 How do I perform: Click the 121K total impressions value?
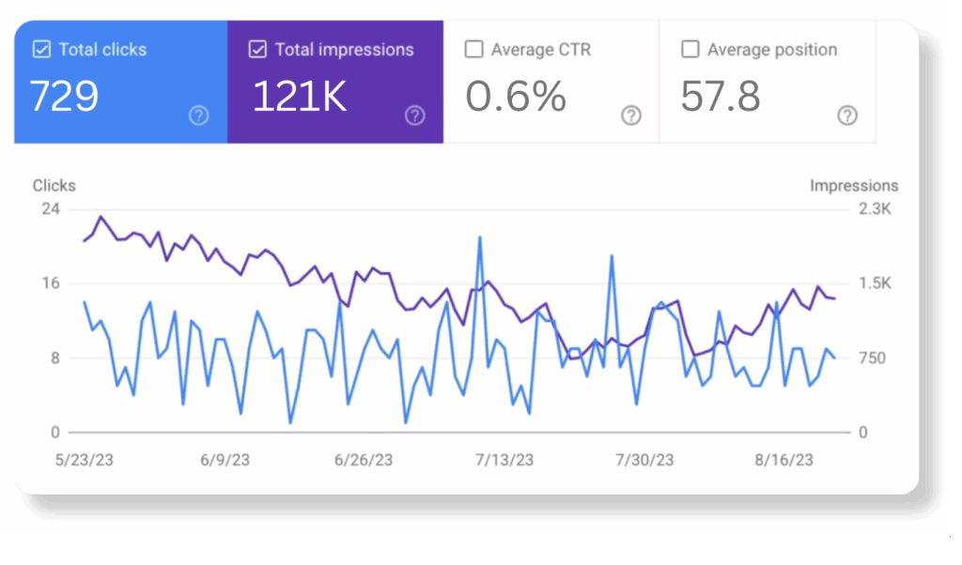(300, 96)
